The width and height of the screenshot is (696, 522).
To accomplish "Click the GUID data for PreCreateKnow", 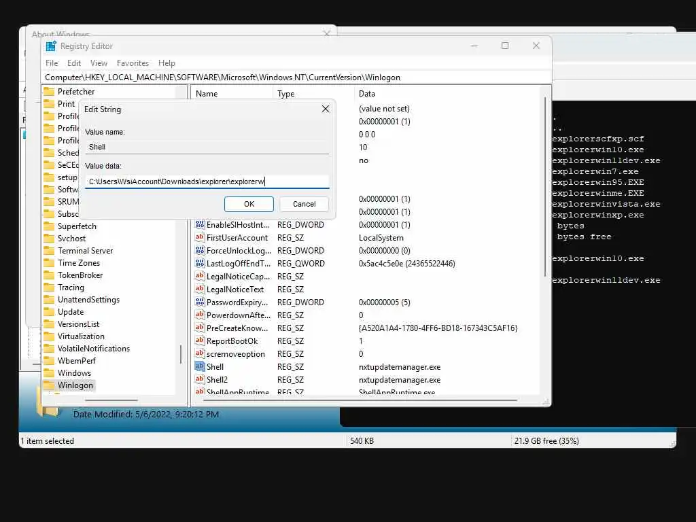I will coord(438,328).
